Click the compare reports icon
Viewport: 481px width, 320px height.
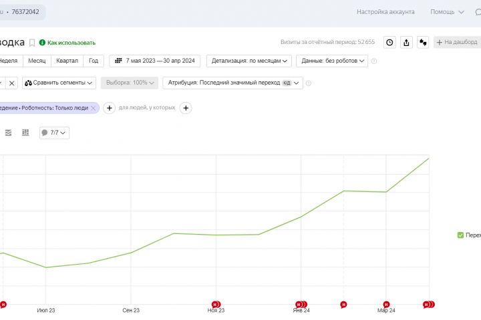coord(423,42)
